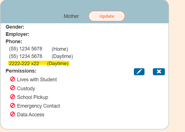Click the Emergency Contact text label

coord(39,106)
